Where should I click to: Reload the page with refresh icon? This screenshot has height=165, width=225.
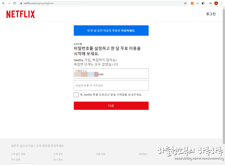click(x=15, y=3)
